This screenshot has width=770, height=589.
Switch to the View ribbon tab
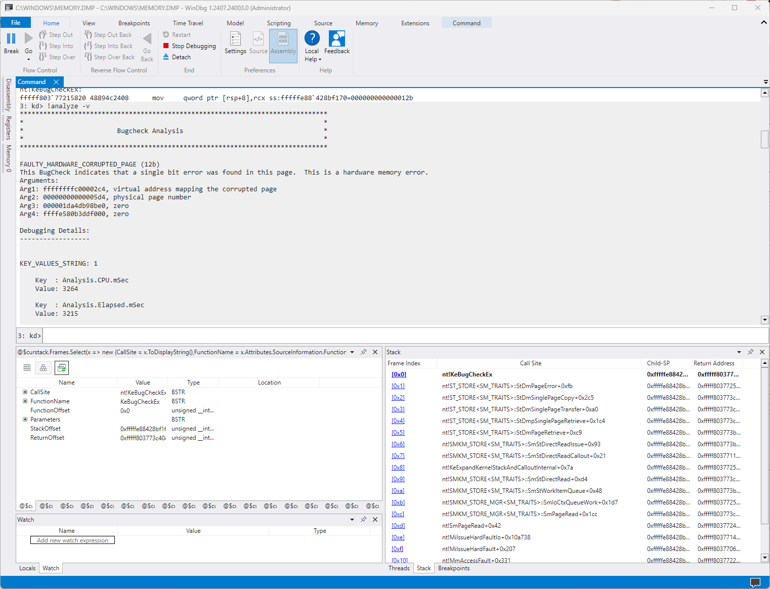[89, 23]
